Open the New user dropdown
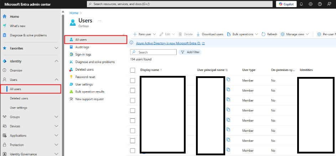336x156 pixels. (x=144, y=34)
